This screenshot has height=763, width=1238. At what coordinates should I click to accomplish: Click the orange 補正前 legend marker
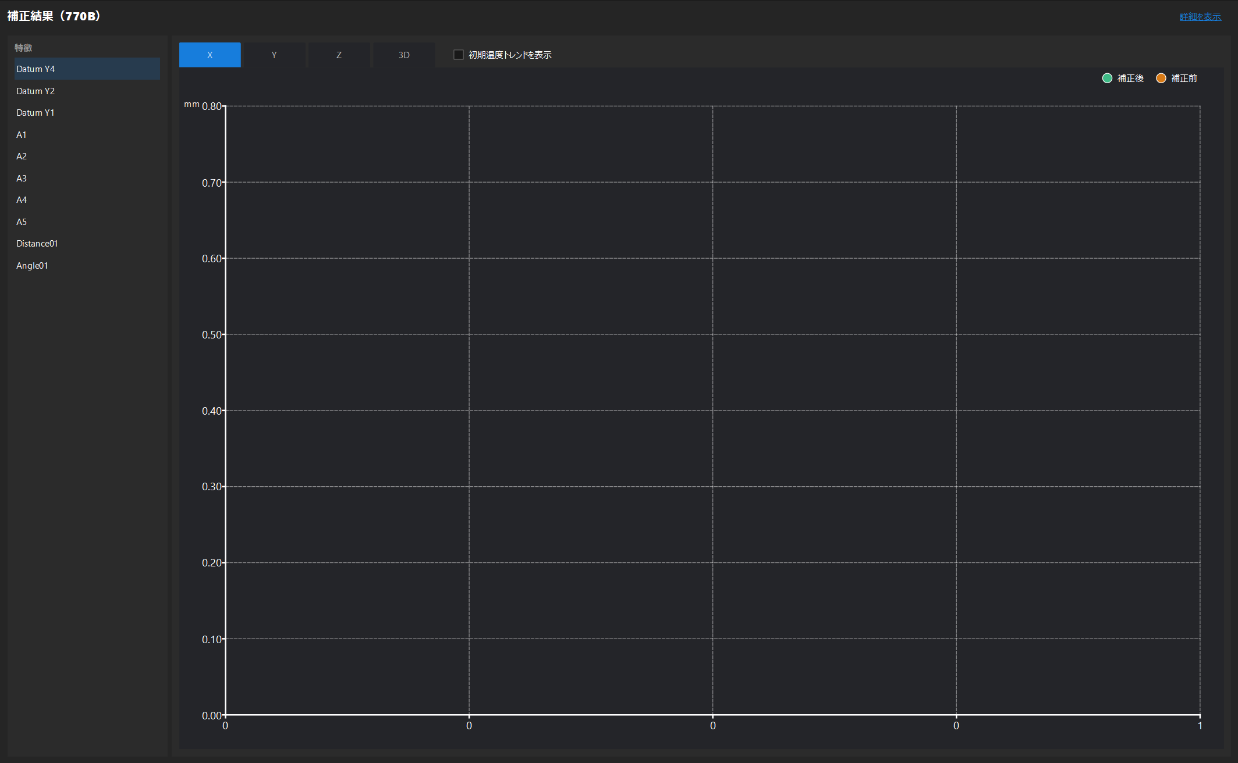click(1161, 78)
